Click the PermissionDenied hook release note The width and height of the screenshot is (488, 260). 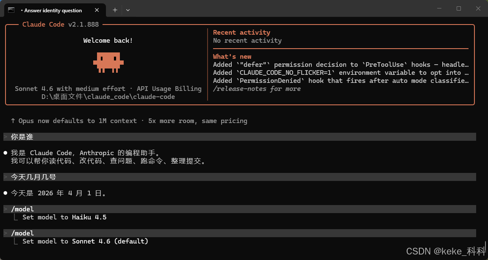point(341,81)
